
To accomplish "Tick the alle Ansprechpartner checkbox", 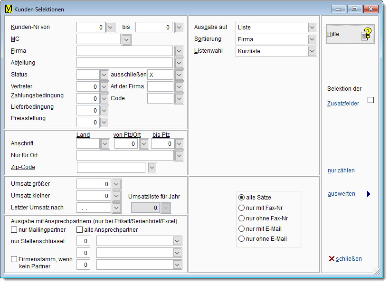I will point(79,230).
